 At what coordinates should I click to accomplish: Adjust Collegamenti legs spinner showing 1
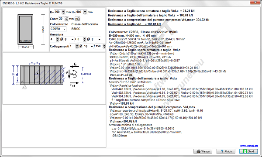point(77,46)
